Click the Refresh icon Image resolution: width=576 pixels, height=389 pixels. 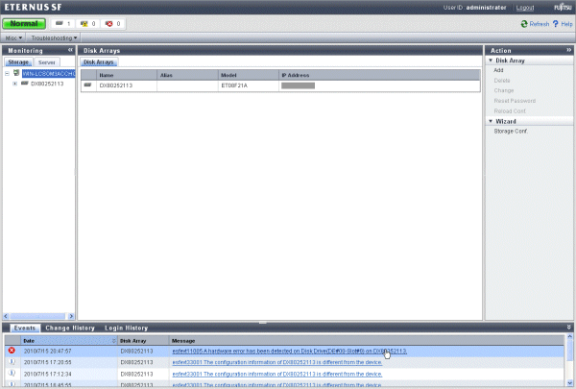[524, 23]
